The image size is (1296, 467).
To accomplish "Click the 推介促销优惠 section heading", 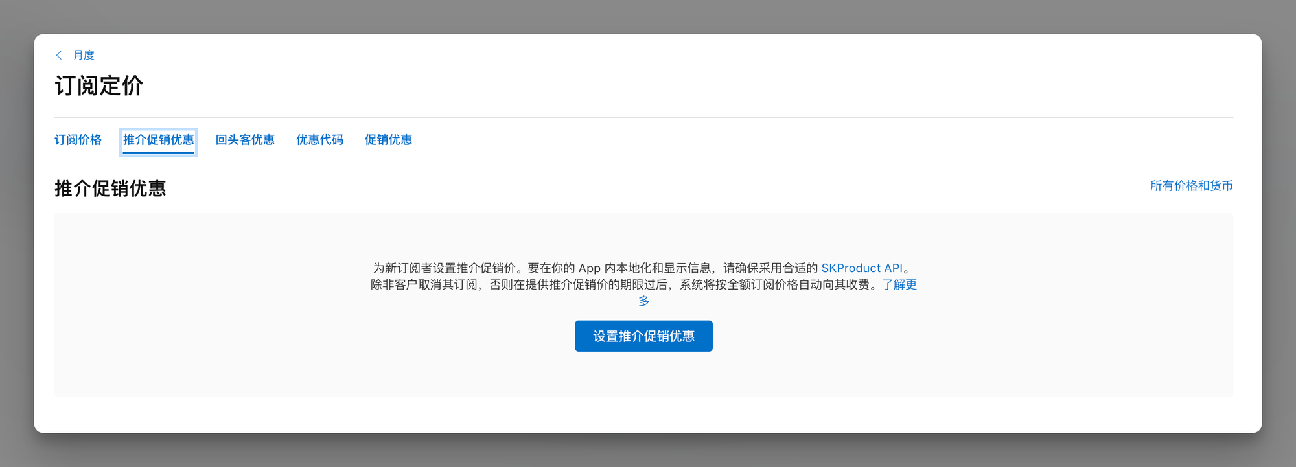I will pos(110,188).
